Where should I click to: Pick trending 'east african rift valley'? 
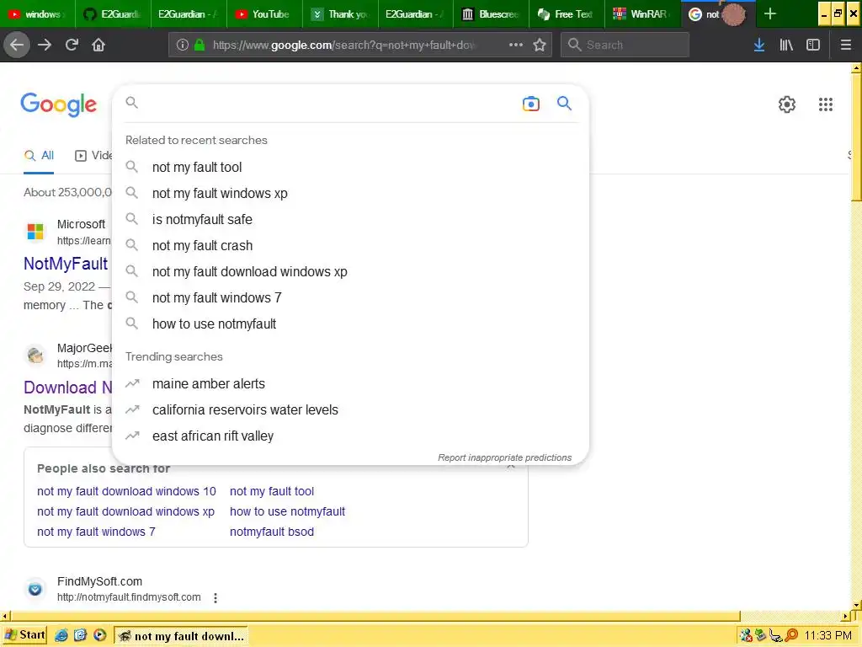(x=351, y=436)
